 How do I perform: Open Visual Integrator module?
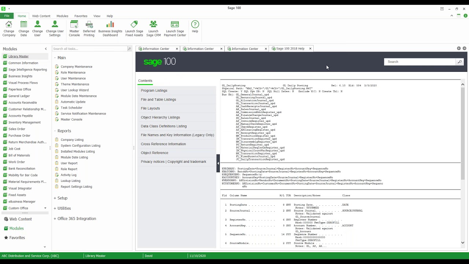coord(20,188)
